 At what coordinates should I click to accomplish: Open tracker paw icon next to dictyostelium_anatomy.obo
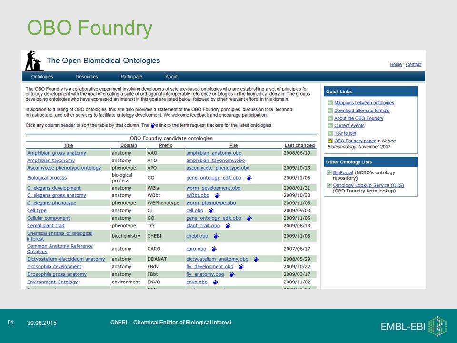256,259
